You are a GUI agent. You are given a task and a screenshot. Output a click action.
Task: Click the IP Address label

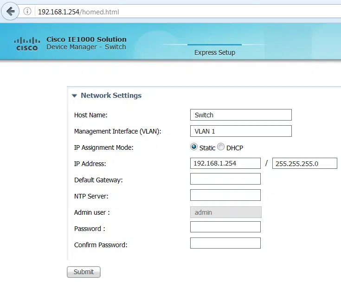coord(90,164)
